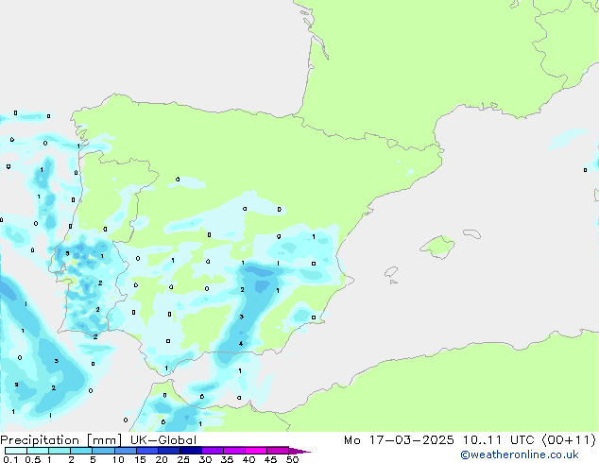This screenshot has height=463, width=599.
Task: Click the '4' precipitation value in southern Spain
Action: click(x=241, y=343)
